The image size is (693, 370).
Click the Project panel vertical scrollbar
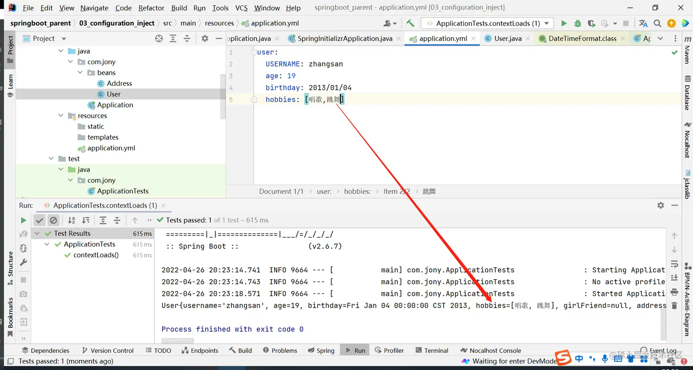[223, 96]
